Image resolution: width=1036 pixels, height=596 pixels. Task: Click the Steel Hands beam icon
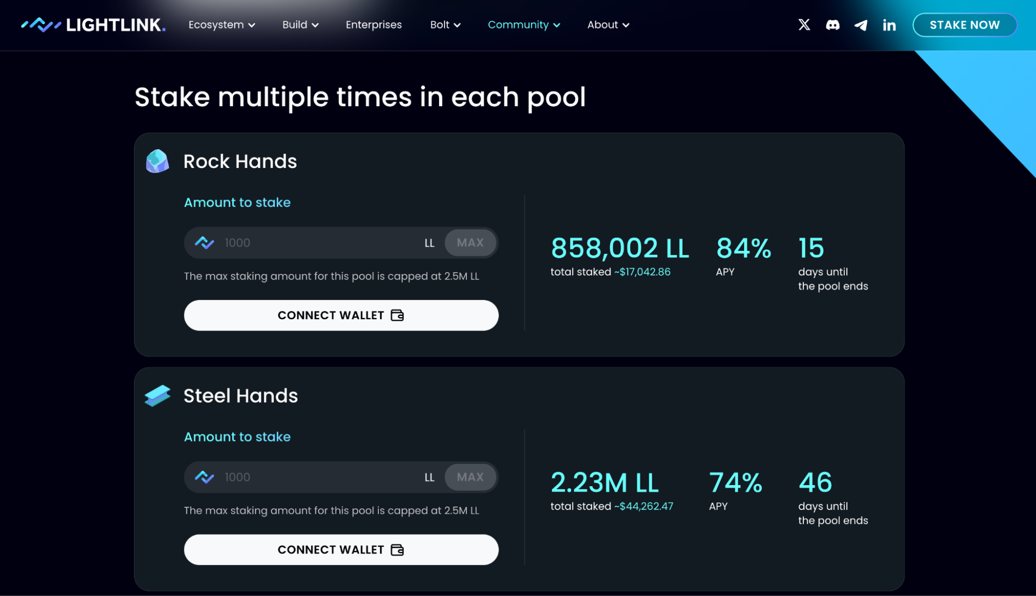click(x=158, y=395)
